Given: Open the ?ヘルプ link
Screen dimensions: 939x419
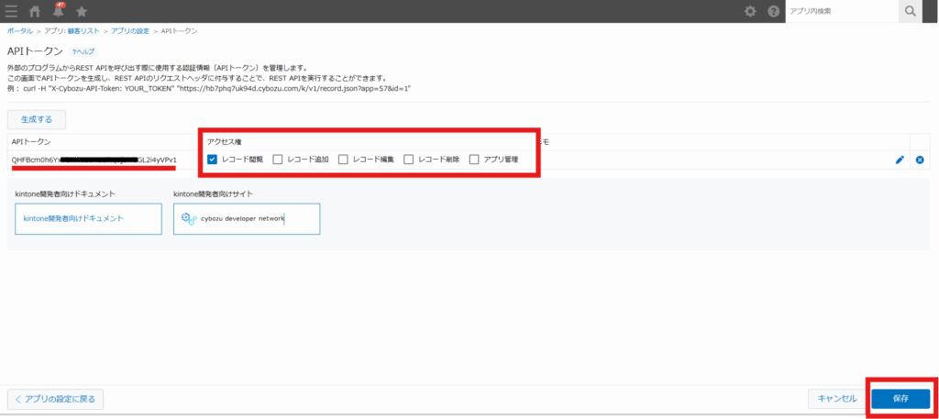Looking at the screenshot, I should pos(83,52).
